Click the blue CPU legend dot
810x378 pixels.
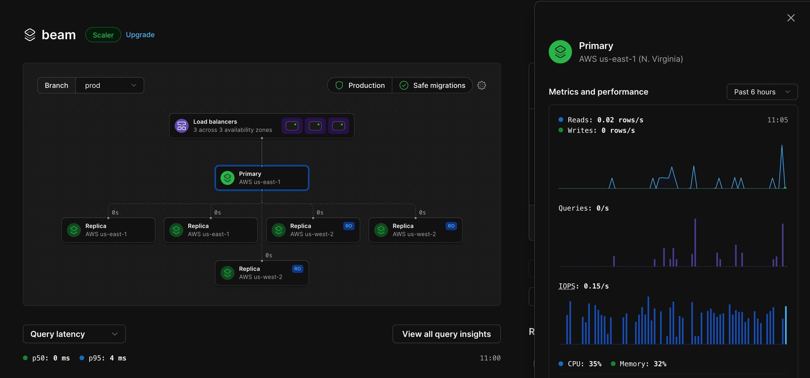[561, 364]
